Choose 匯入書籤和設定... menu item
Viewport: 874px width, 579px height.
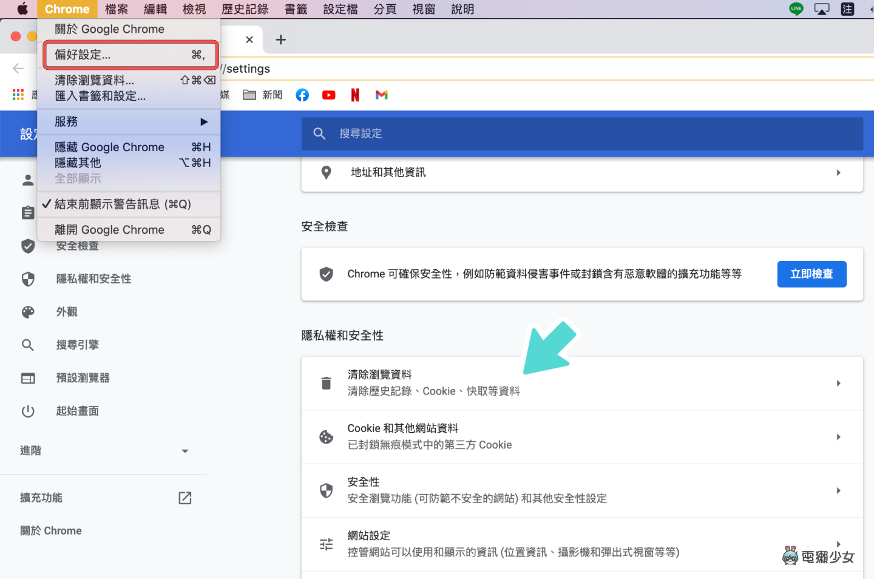coord(129,96)
